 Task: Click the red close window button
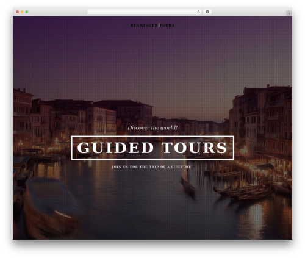coord(18,12)
